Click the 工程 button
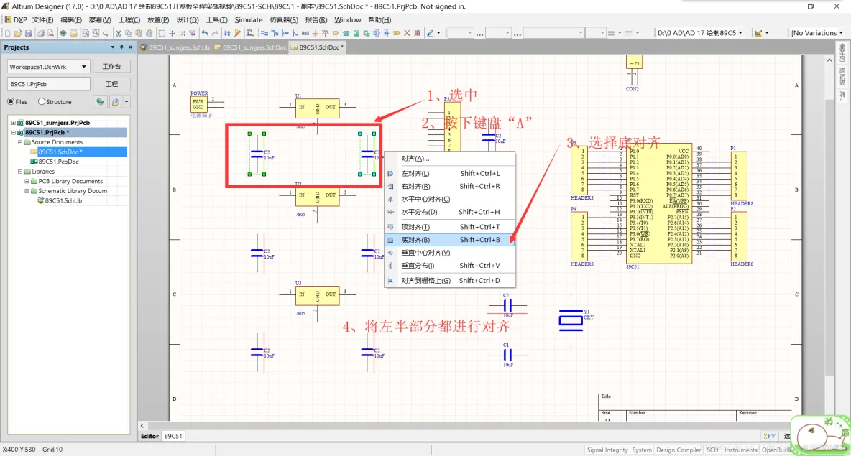This screenshot has width=851, height=456. pos(111,84)
